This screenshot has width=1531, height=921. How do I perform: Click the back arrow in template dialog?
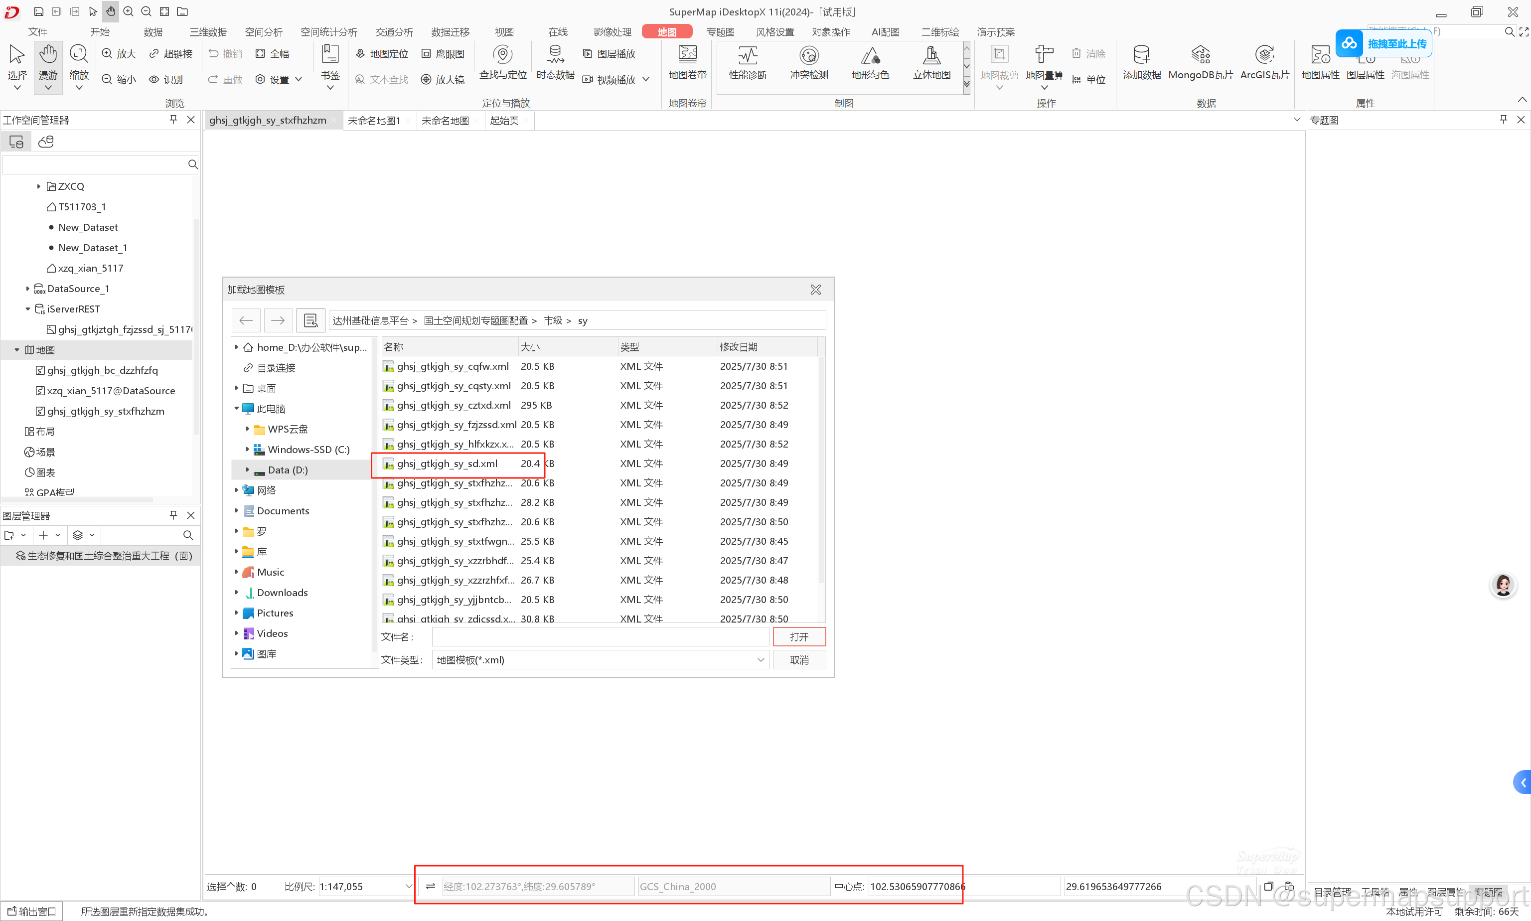click(x=246, y=320)
